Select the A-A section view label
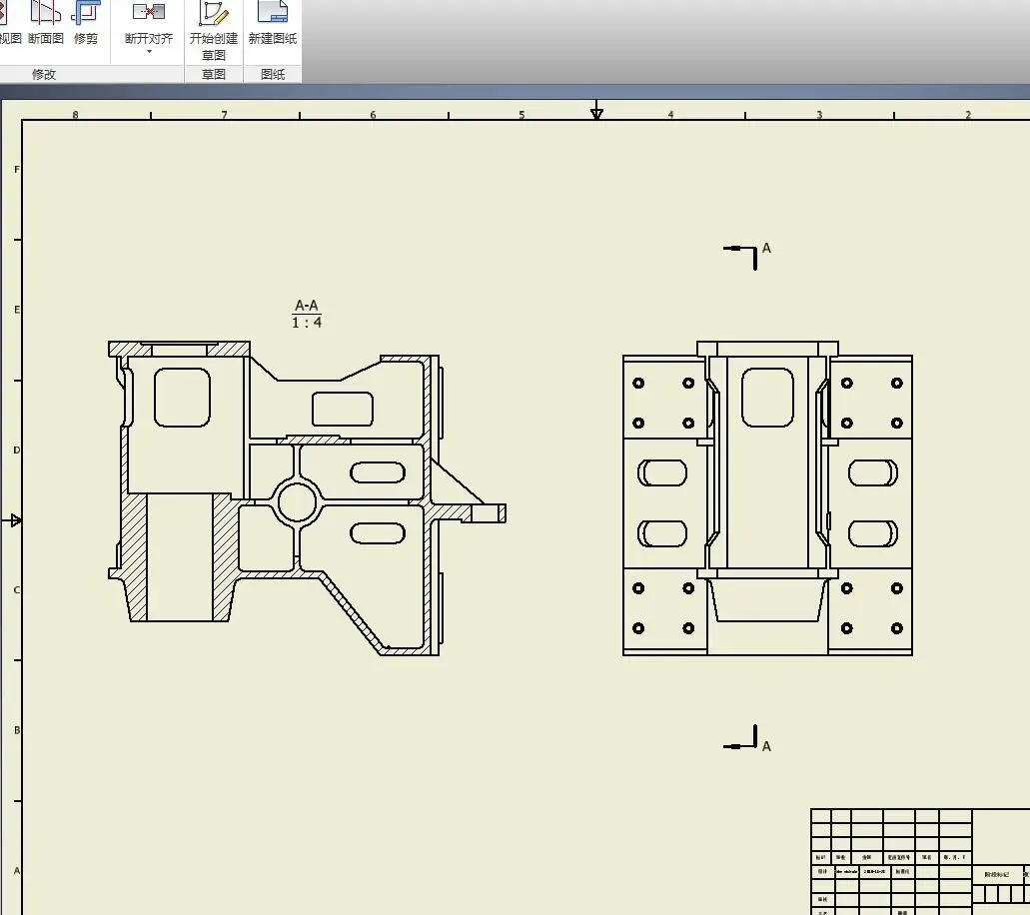 pos(307,306)
